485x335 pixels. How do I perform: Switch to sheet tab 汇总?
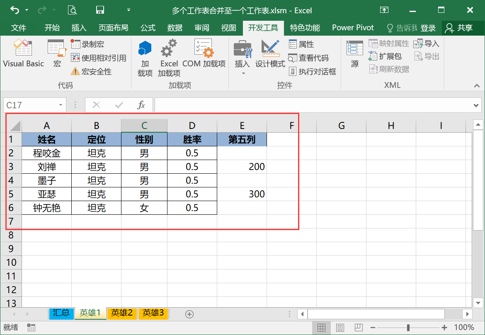(61, 313)
